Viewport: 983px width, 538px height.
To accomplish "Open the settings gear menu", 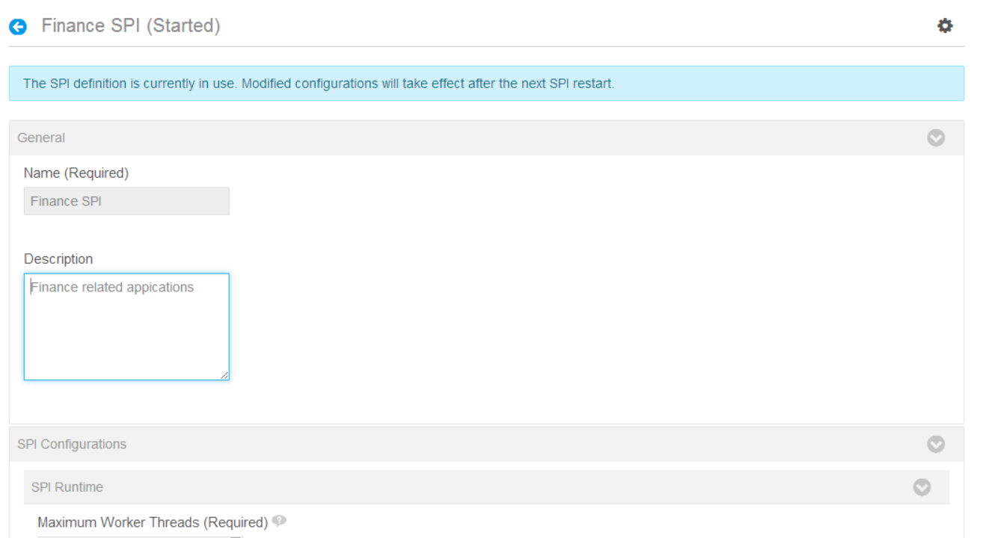I will [x=945, y=26].
